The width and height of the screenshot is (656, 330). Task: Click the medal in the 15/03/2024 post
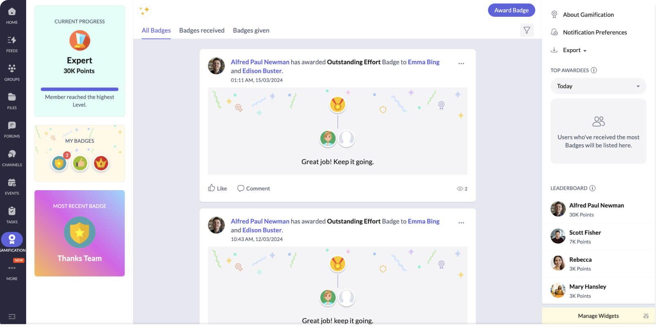(x=338, y=105)
